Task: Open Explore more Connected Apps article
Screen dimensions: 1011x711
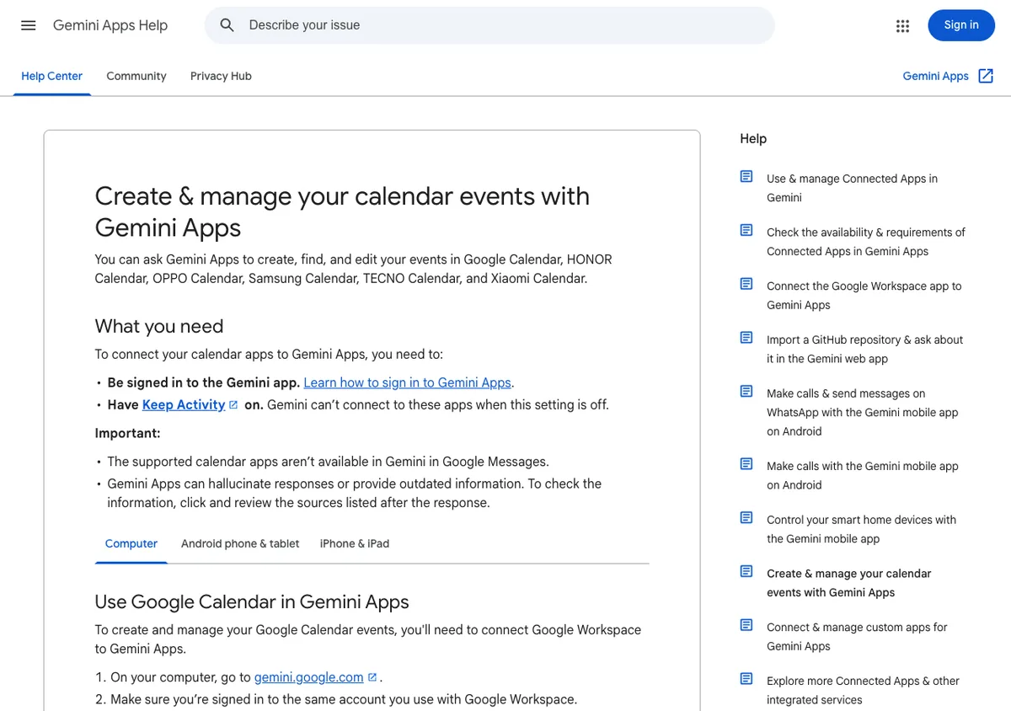Action: 863,690
